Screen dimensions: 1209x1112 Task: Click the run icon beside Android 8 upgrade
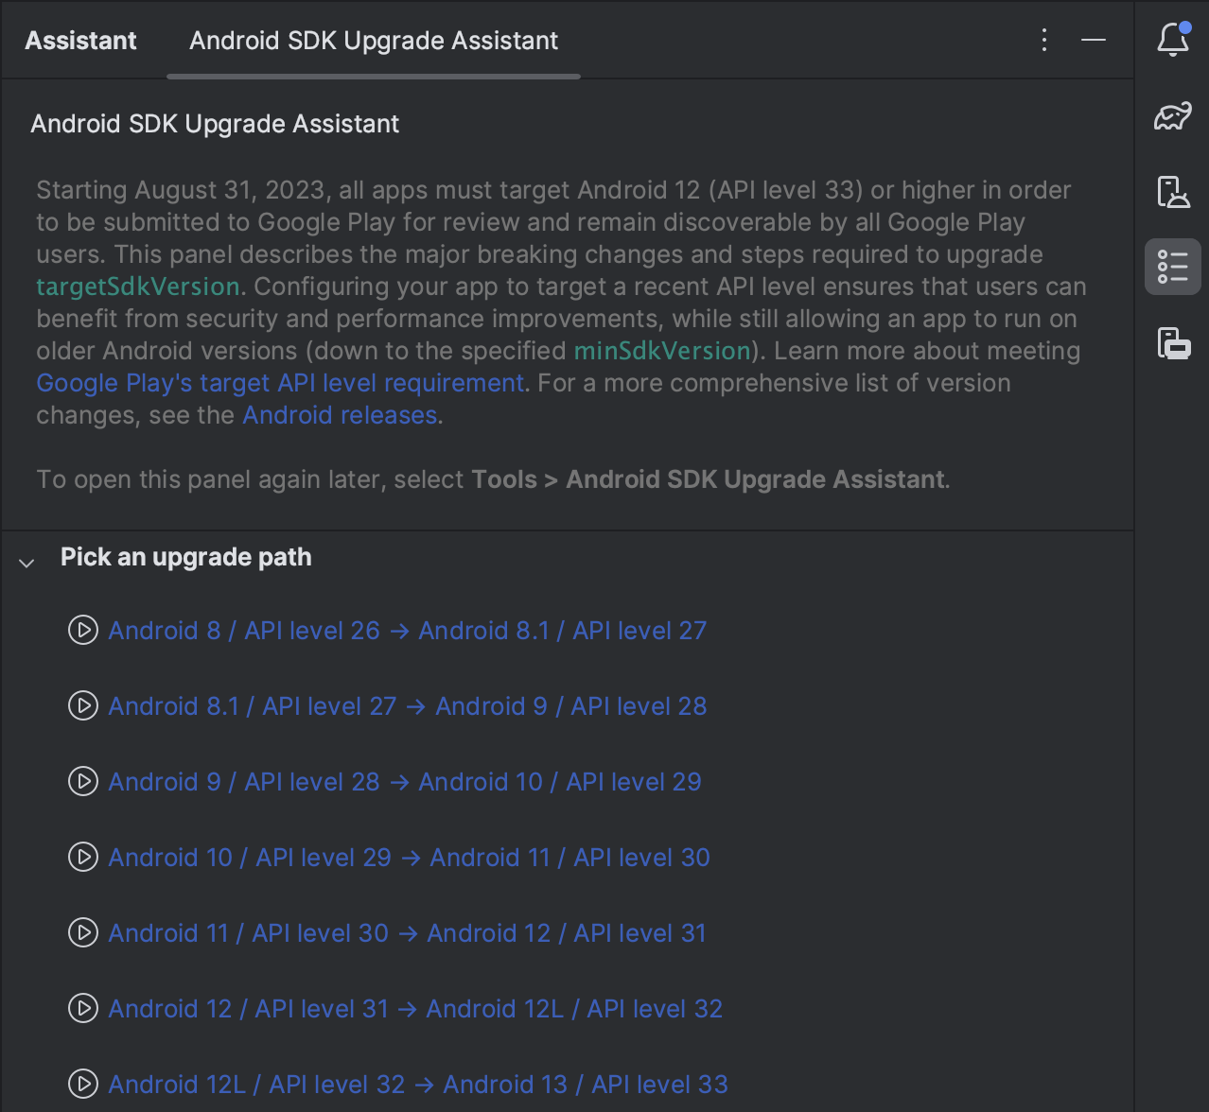83,630
